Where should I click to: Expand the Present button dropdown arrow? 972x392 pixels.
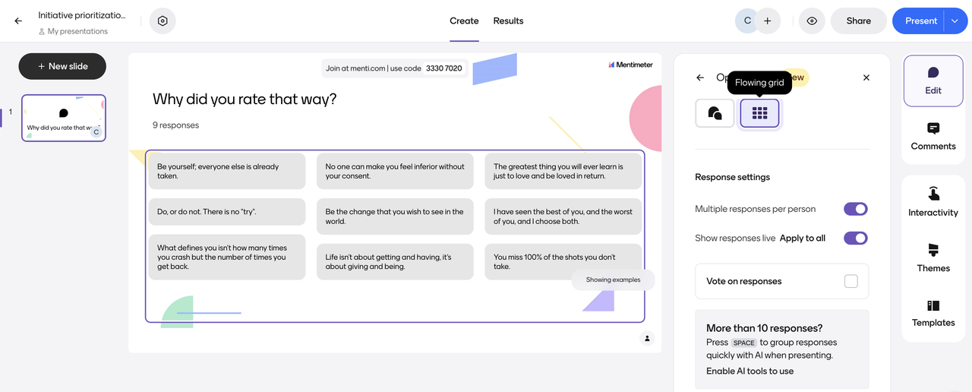[955, 21]
